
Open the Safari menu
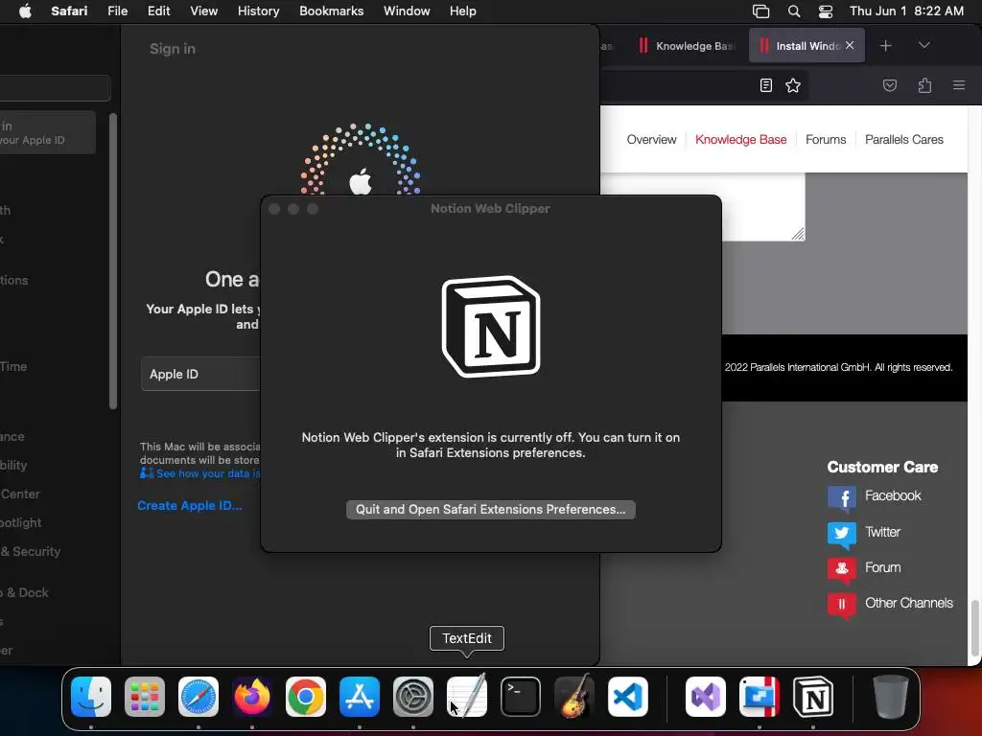pyautogui.click(x=69, y=11)
